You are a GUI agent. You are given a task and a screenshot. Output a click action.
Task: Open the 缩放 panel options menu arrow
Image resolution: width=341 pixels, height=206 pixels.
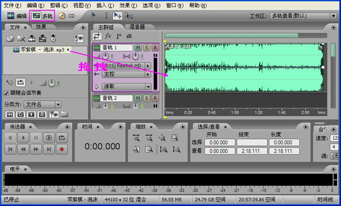pos(182,127)
